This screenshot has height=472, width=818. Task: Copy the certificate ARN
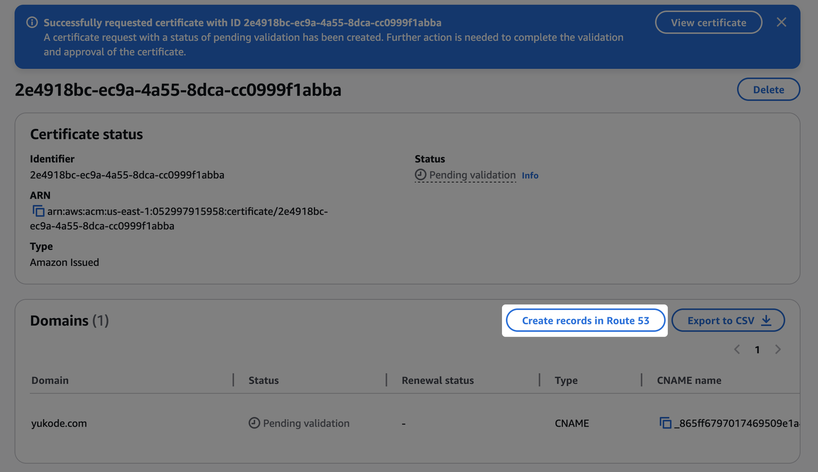coord(38,211)
